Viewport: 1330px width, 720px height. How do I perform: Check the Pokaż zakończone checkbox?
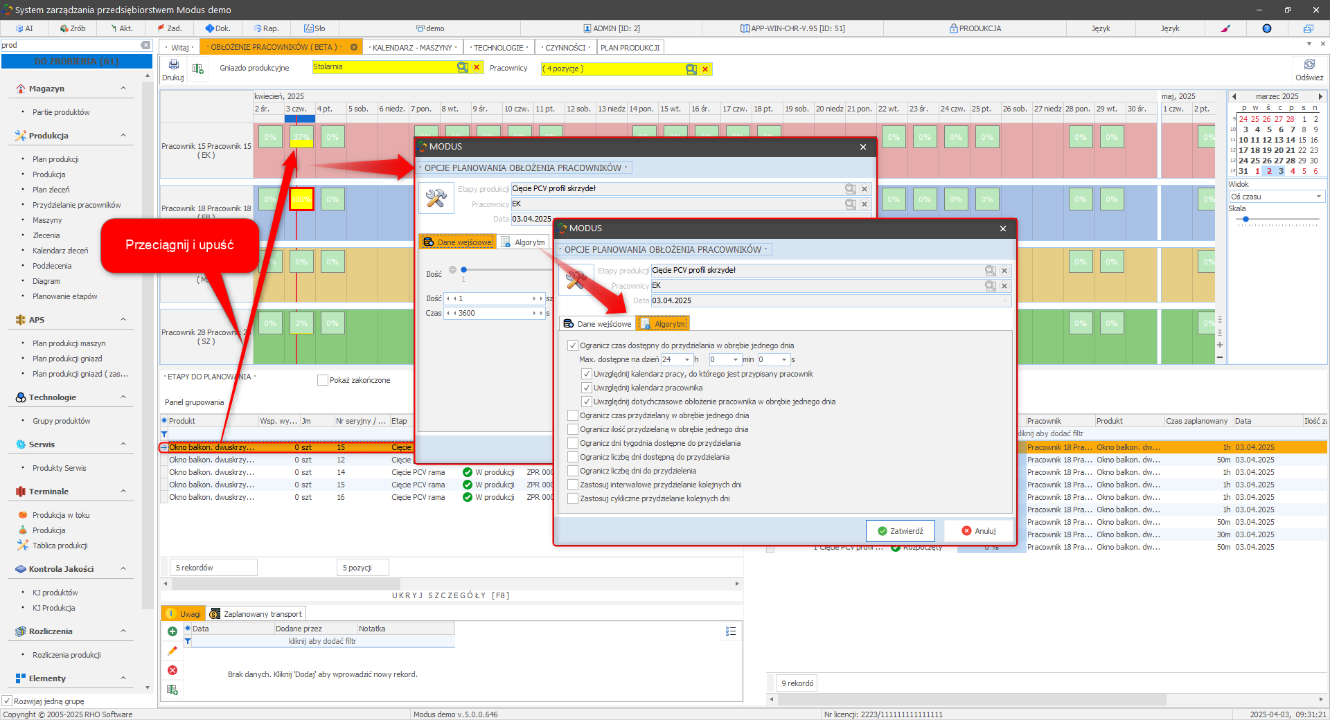pos(322,380)
